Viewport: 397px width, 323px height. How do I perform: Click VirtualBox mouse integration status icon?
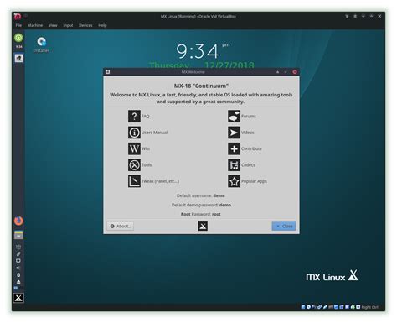pos(353,307)
